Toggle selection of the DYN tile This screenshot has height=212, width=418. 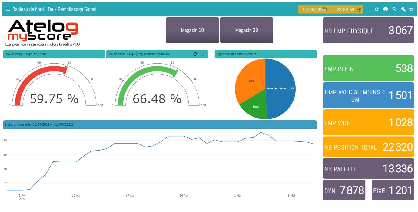point(344,190)
